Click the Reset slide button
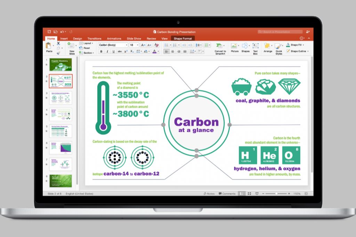 click(84, 48)
